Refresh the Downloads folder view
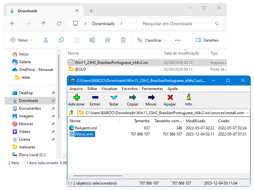Image resolution: width=254 pixels, height=190 pixels. pos(59,24)
